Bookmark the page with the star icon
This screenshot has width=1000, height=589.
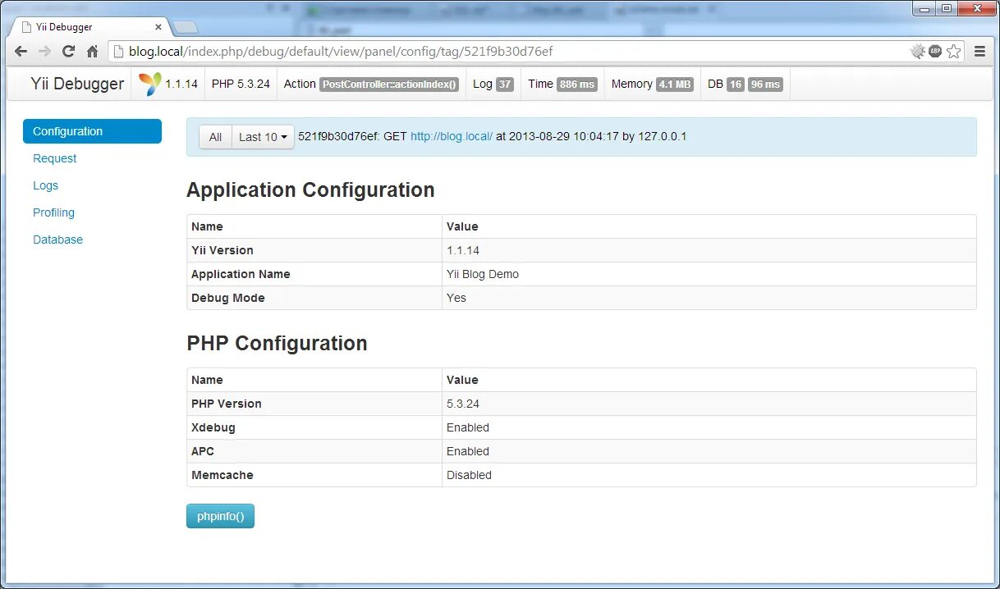point(953,51)
